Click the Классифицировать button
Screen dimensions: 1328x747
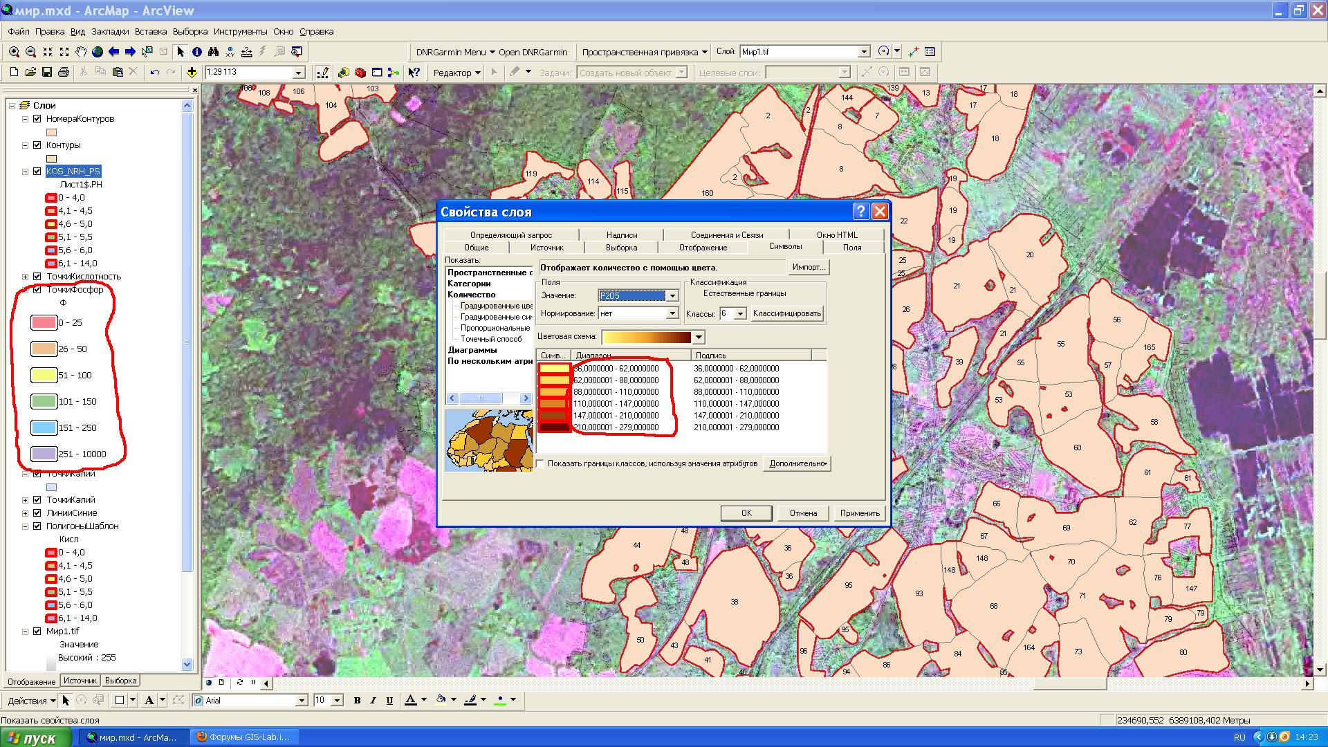click(787, 314)
